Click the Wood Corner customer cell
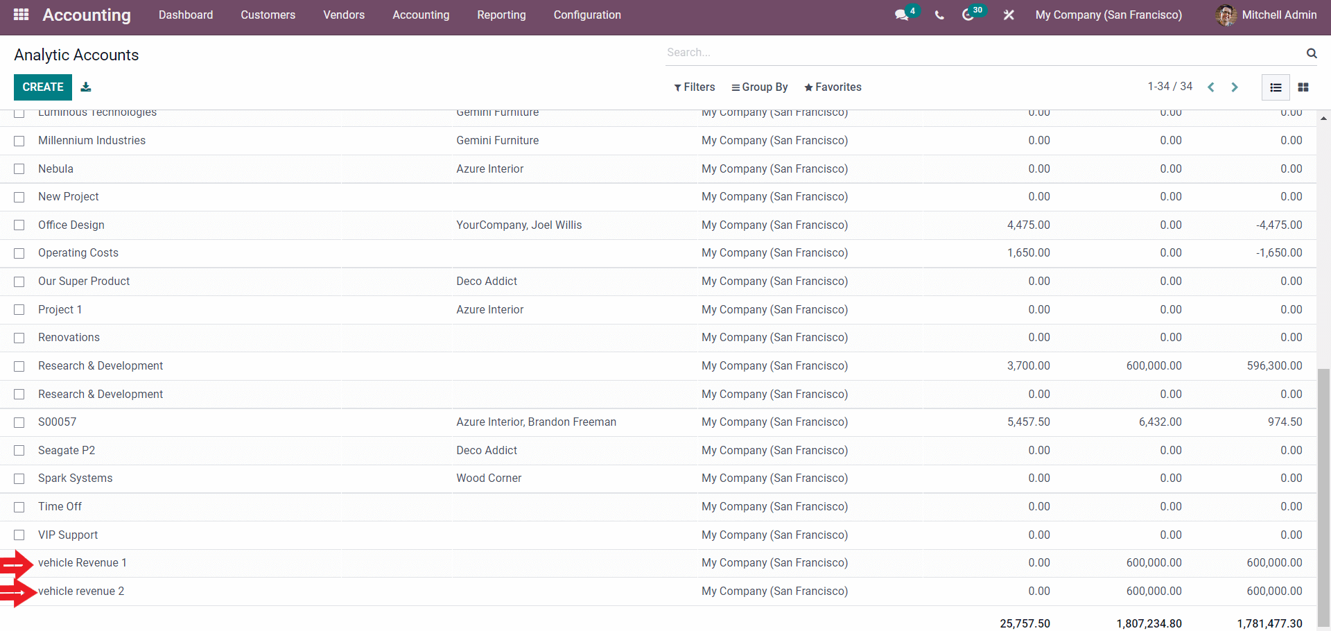The image size is (1331, 631). 489,478
